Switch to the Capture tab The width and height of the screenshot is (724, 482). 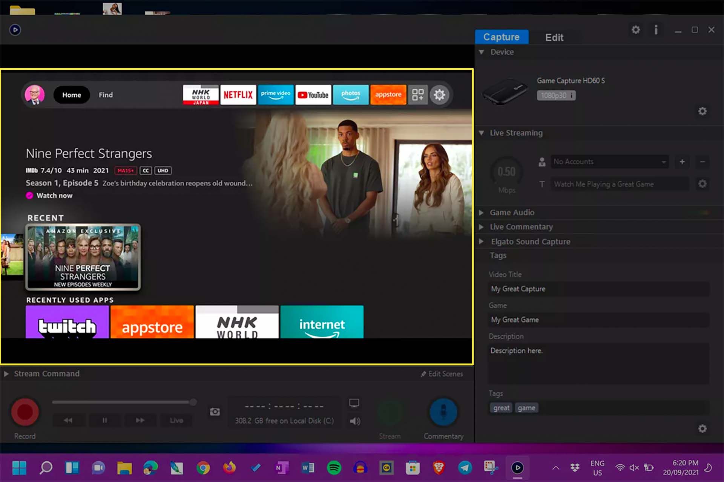coord(502,37)
